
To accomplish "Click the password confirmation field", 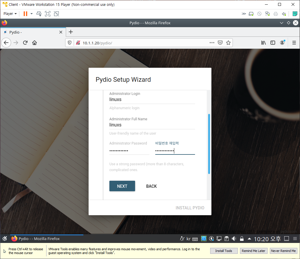I will click(175, 151).
